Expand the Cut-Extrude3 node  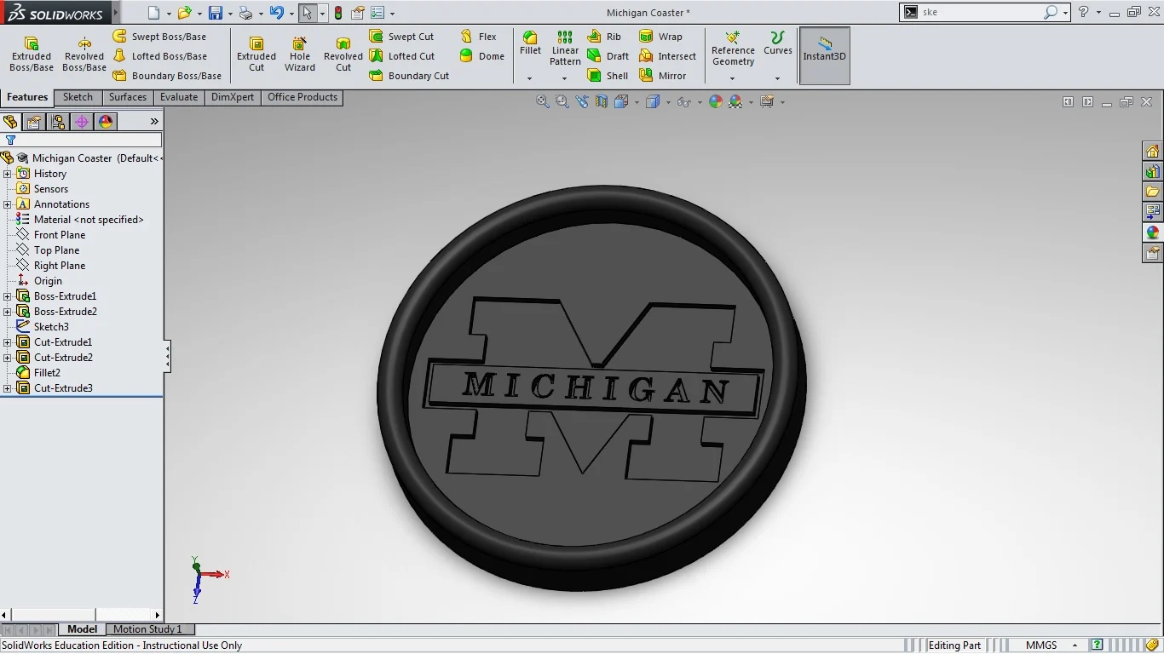[x=8, y=388]
